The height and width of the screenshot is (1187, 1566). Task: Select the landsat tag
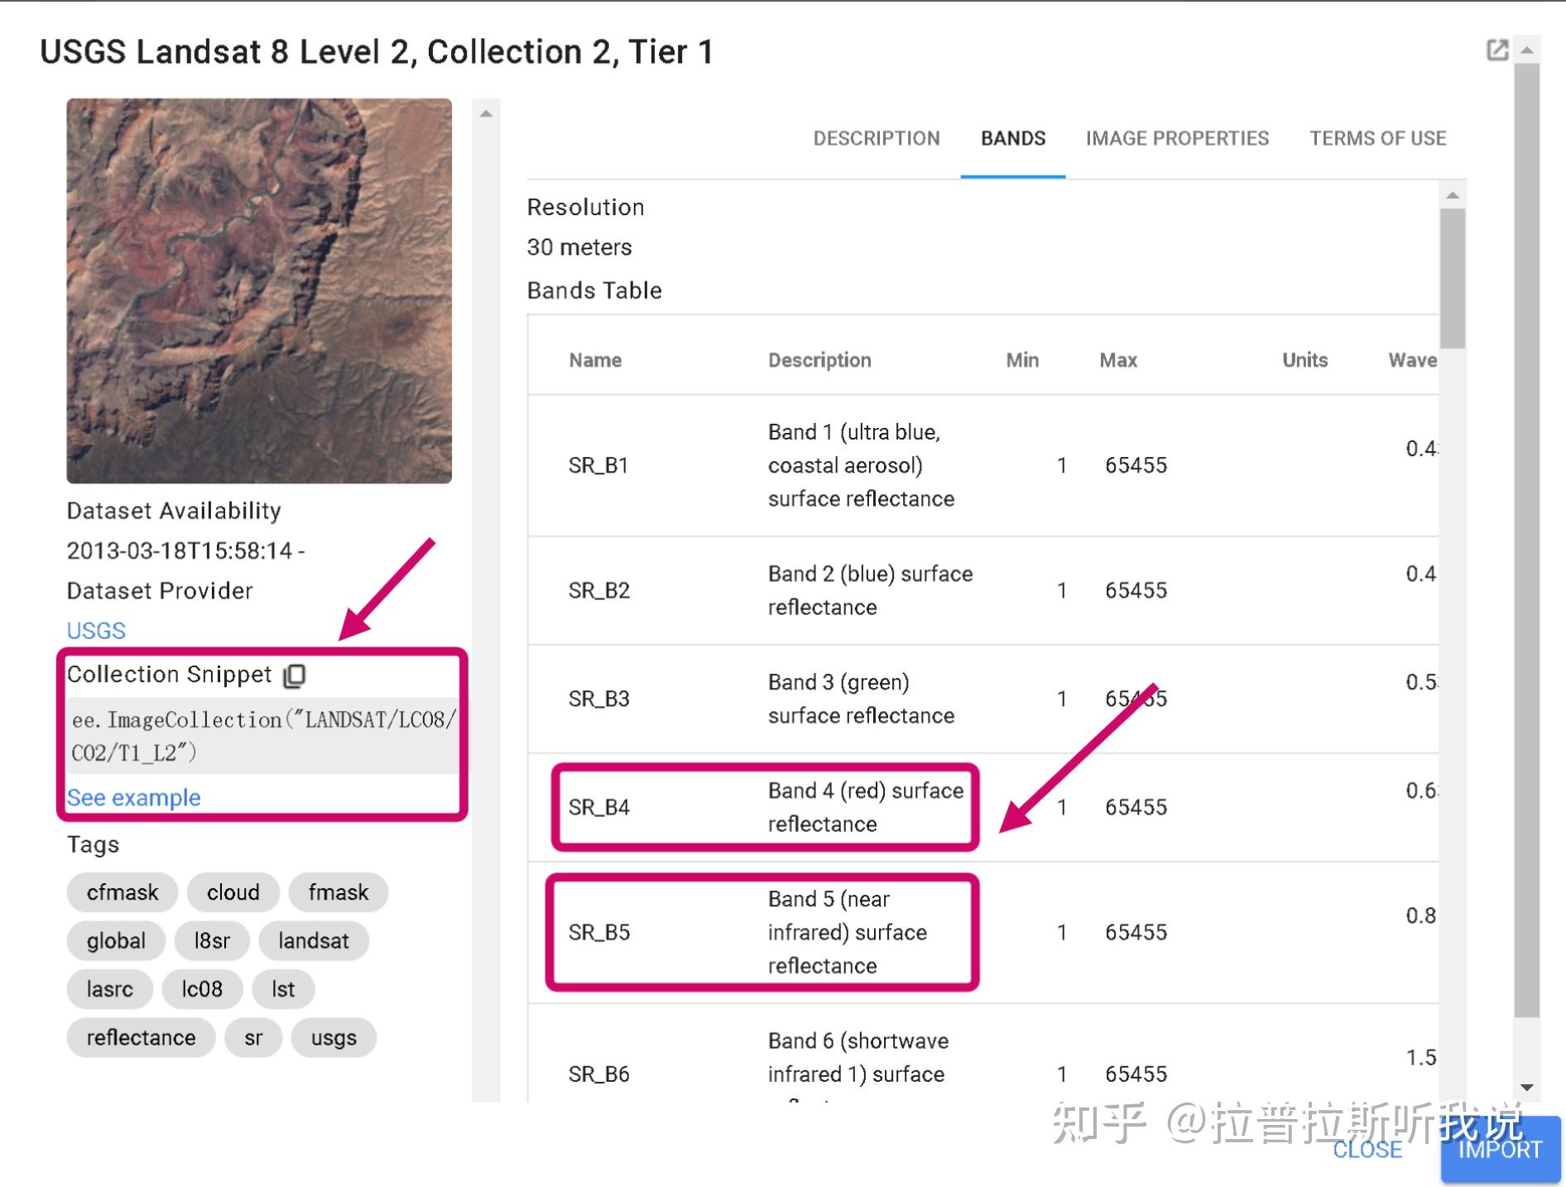[314, 940]
